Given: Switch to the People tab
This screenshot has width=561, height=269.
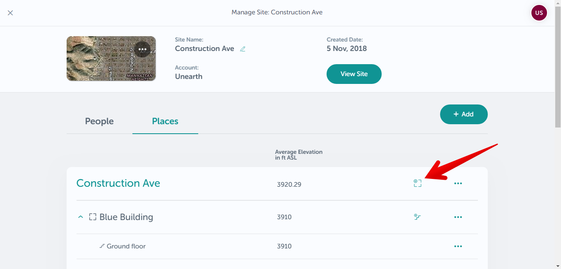Looking at the screenshot, I should pyautogui.click(x=100, y=121).
